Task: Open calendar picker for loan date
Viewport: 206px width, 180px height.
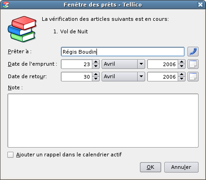Action: point(193,64)
